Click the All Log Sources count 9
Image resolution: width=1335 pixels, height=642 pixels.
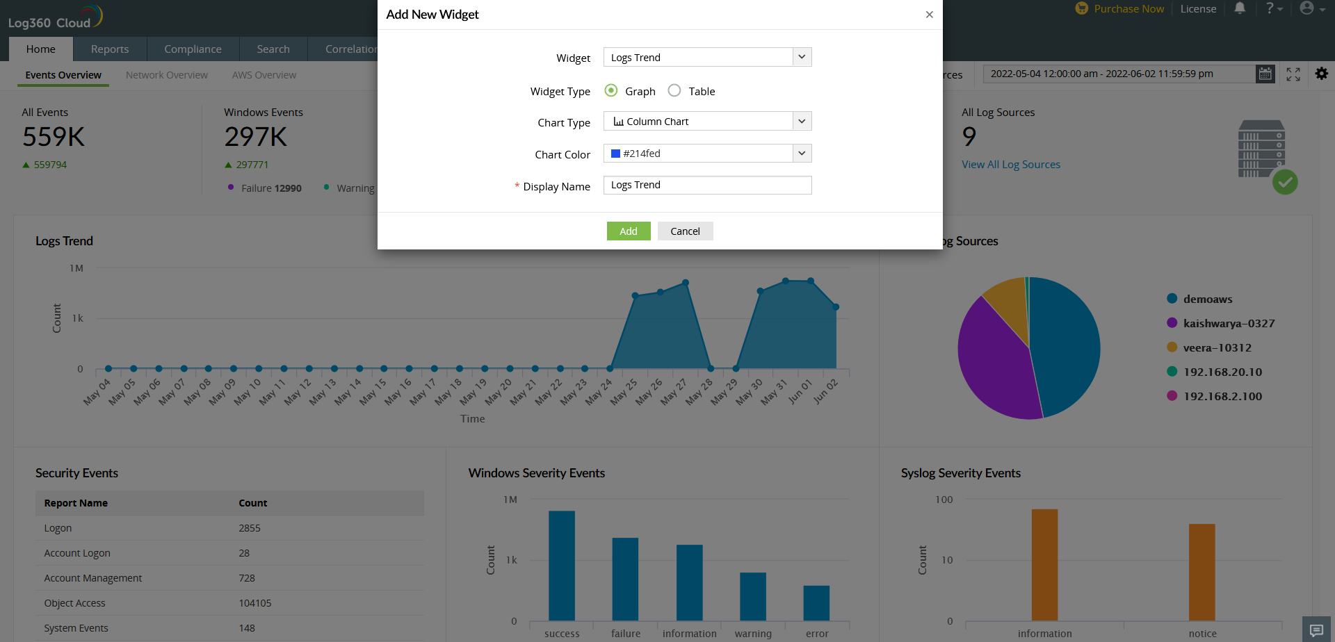pyautogui.click(x=969, y=136)
